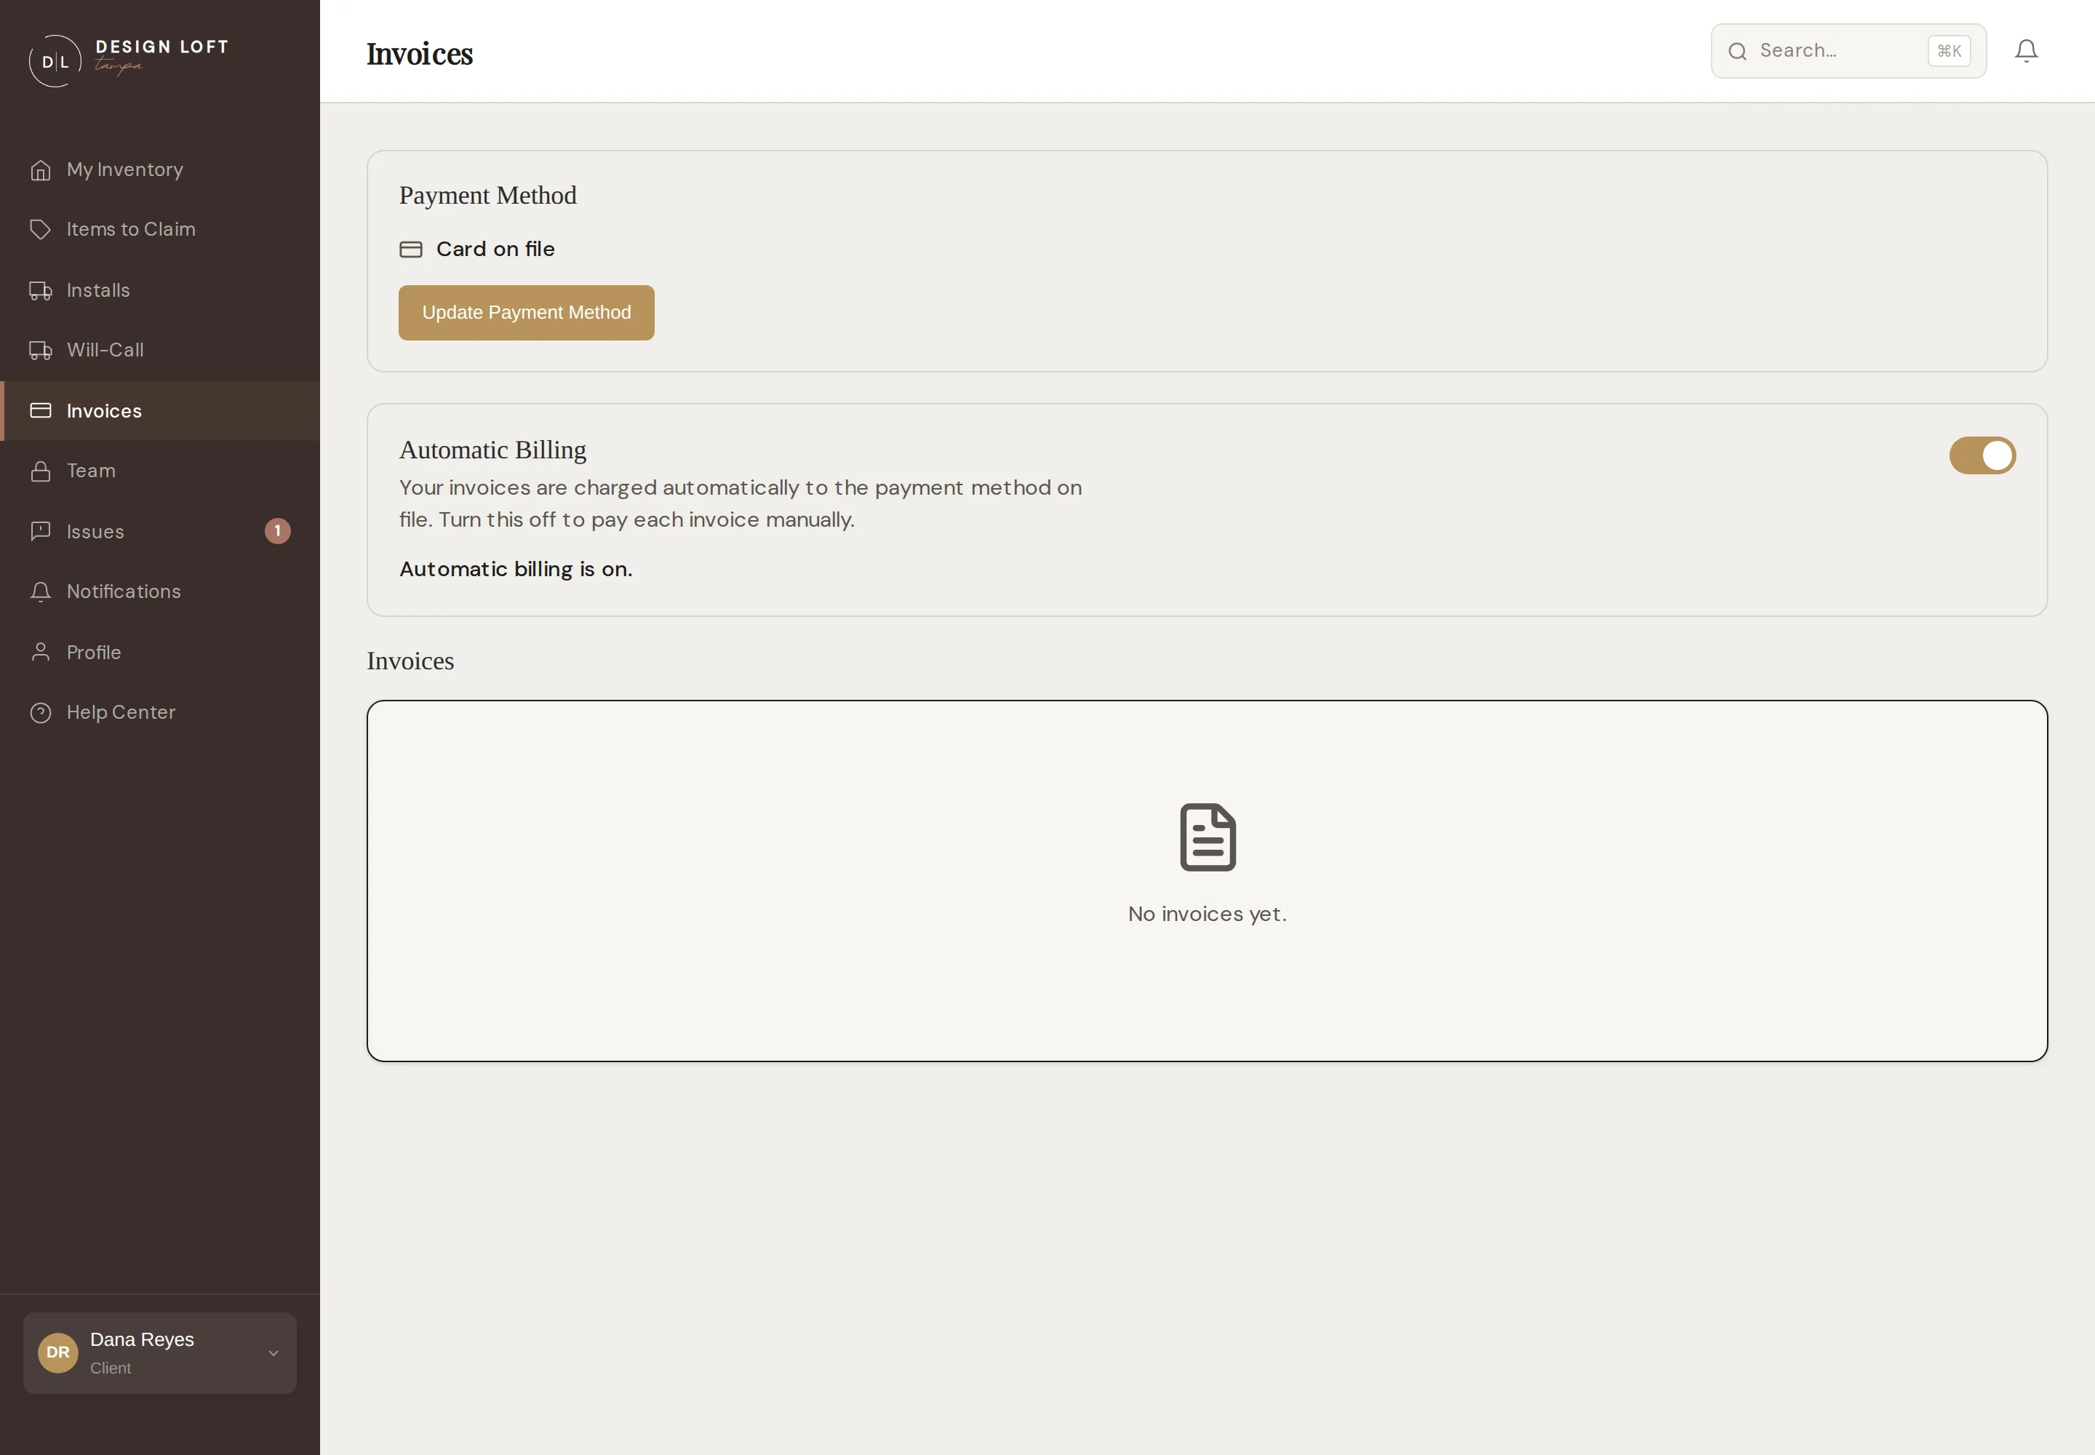Click the Team lock icon
Image resolution: width=2095 pixels, height=1455 pixels.
(x=40, y=471)
